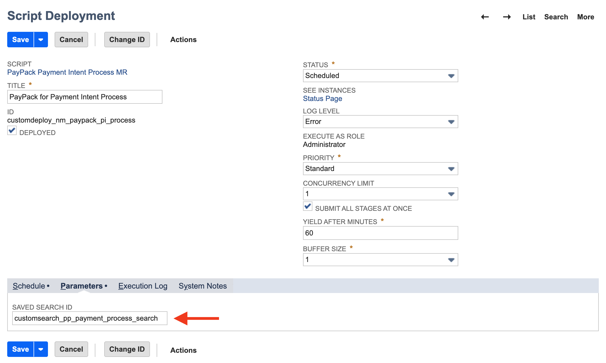Toggle Submit All Stages At Once checkbox

coord(308,206)
